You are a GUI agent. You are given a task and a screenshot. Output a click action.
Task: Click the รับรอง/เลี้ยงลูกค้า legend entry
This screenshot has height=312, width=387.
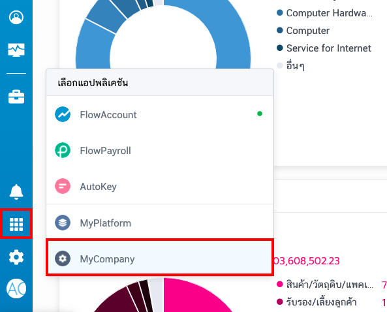[x=317, y=302]
